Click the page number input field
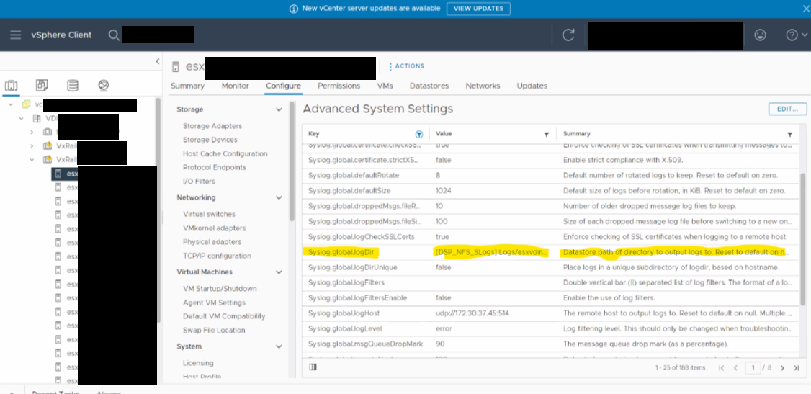 [753, 368]
